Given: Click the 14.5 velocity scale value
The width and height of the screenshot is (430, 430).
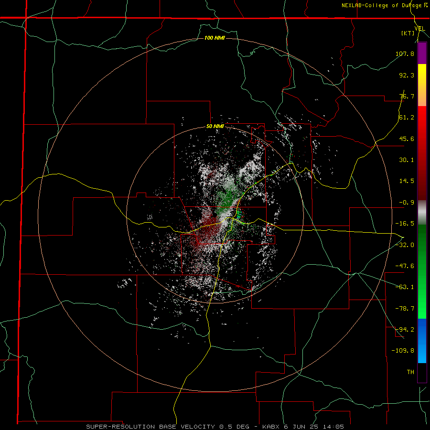Looking at the screenshot, I should pos(407,181).
